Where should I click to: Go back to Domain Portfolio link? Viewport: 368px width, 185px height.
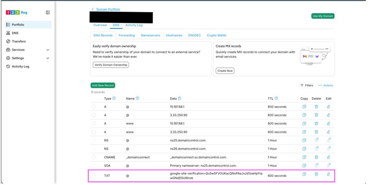108,9
